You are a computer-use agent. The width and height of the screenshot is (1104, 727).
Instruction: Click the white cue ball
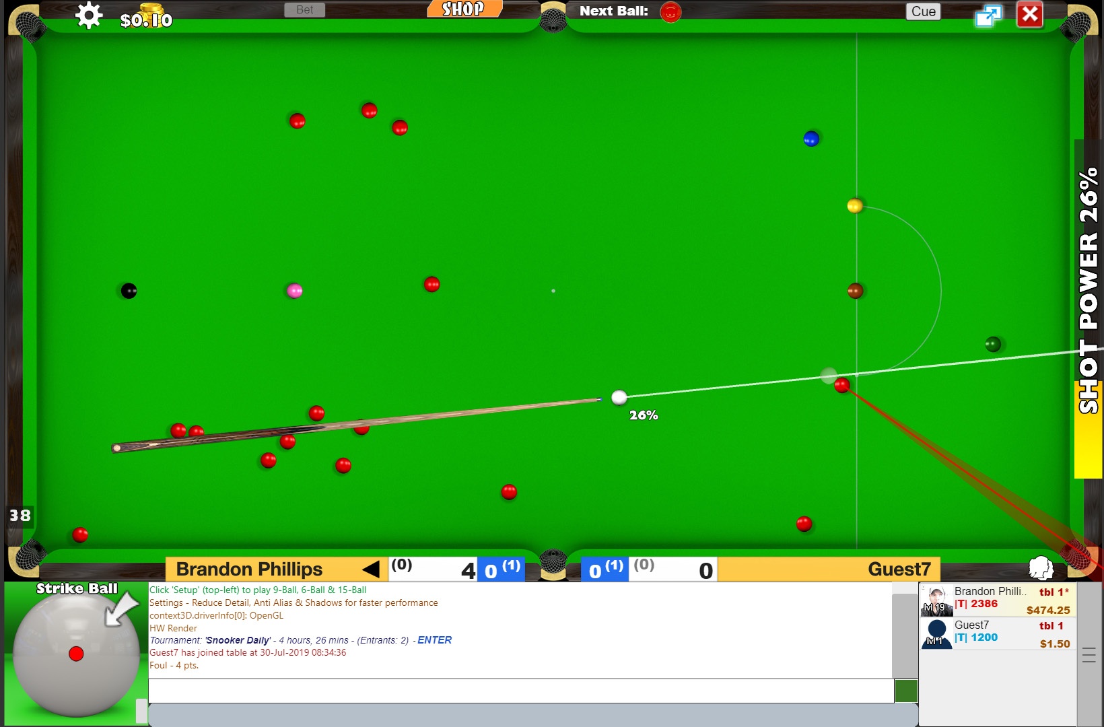click(619, 398)
